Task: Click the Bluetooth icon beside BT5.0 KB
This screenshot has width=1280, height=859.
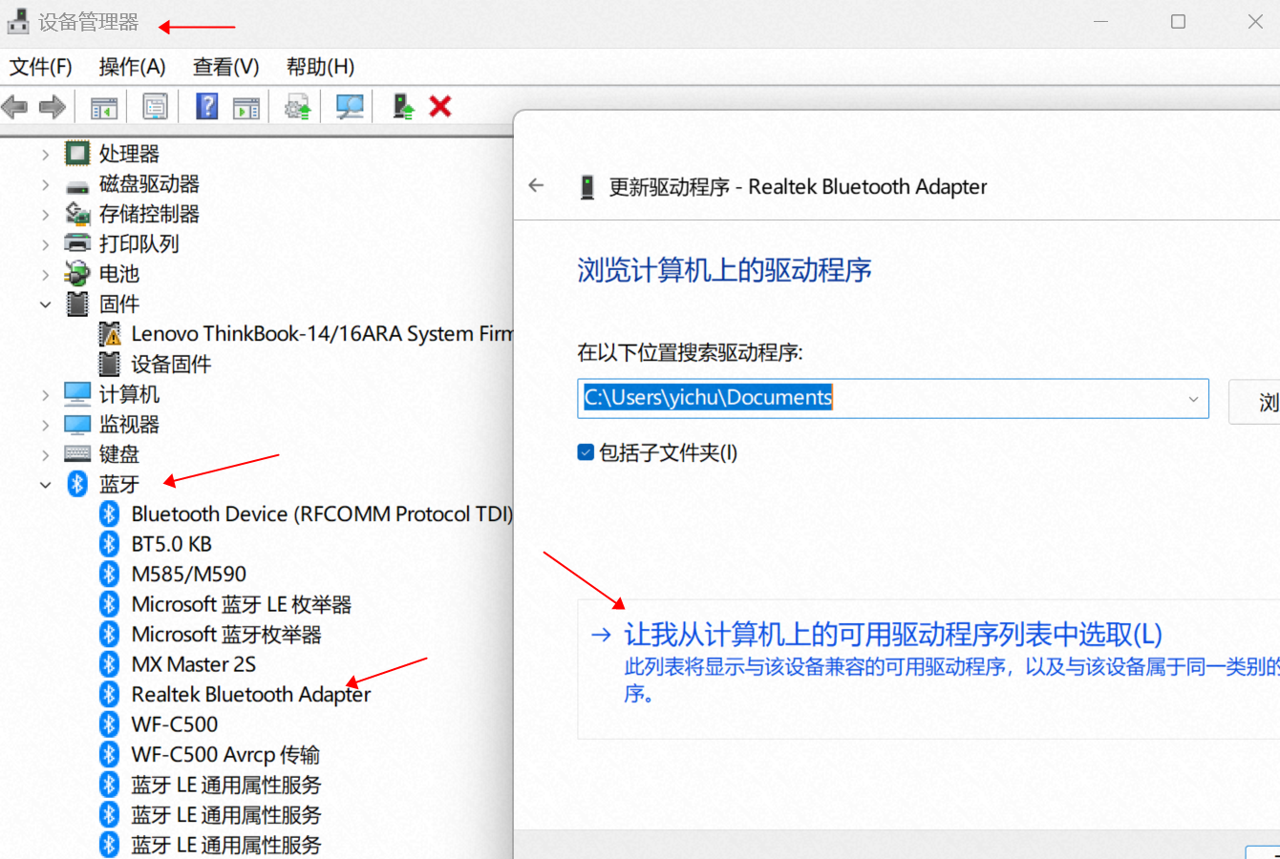Action: pos(109,544)
